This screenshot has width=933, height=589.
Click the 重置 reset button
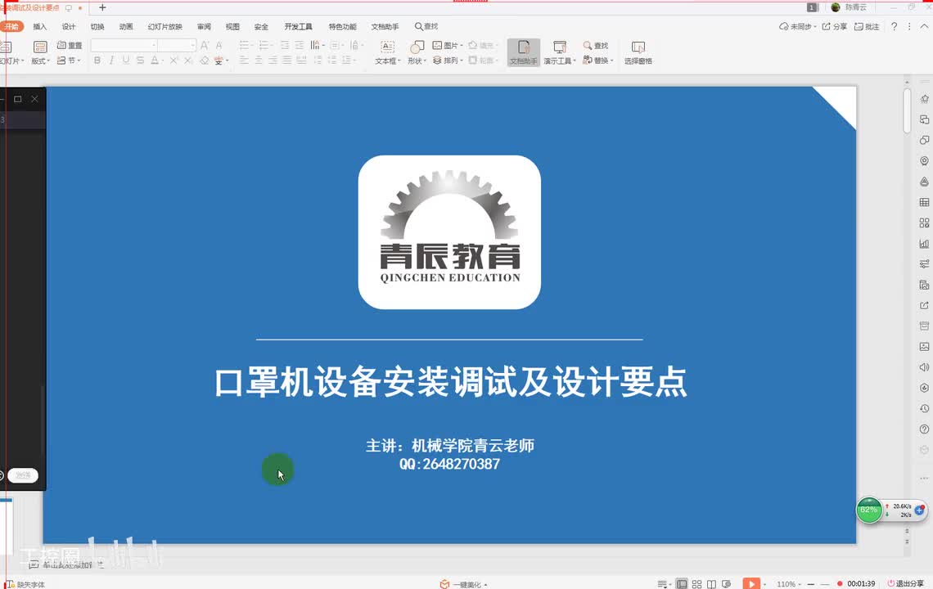[70, 45]
